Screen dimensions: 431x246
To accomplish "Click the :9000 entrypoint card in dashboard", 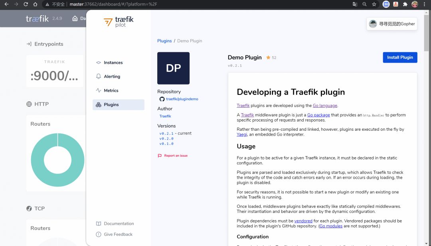I will click(55, 71).
